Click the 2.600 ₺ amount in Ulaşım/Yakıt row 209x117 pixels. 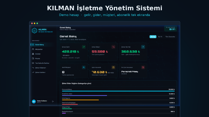coord(172,107)
